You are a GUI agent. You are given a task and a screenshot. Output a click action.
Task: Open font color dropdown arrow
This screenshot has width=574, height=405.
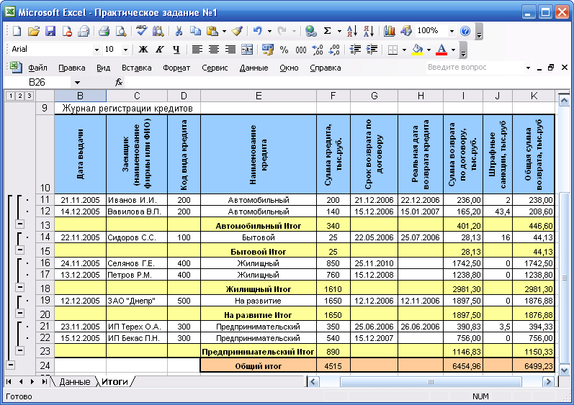453,50
